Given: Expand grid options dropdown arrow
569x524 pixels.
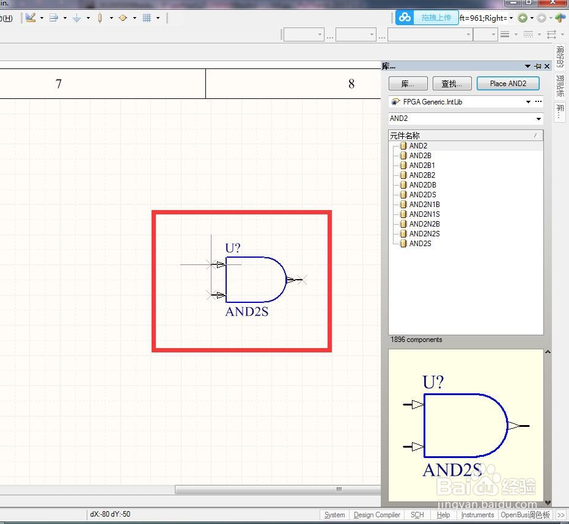Looking at the screenshot, I should pyautogui.click(x=158, y=18).
